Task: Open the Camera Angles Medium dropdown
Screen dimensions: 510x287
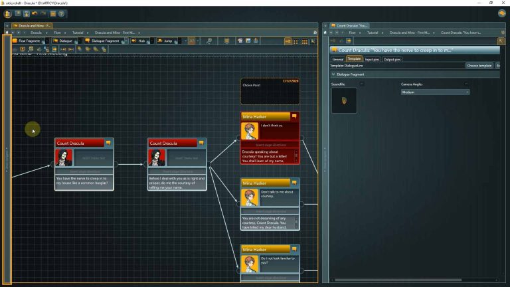Action: [435, 92]
